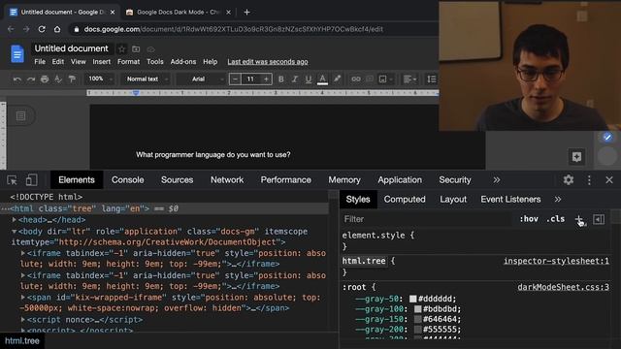Toggle the device toolbar icon
621x349 pixels.
(x=31, y=180)
